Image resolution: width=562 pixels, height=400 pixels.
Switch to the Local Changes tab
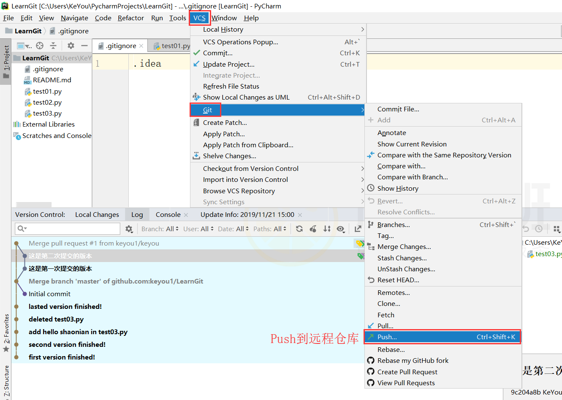97,214
